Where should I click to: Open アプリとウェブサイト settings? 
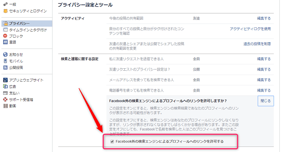[26, 80]
